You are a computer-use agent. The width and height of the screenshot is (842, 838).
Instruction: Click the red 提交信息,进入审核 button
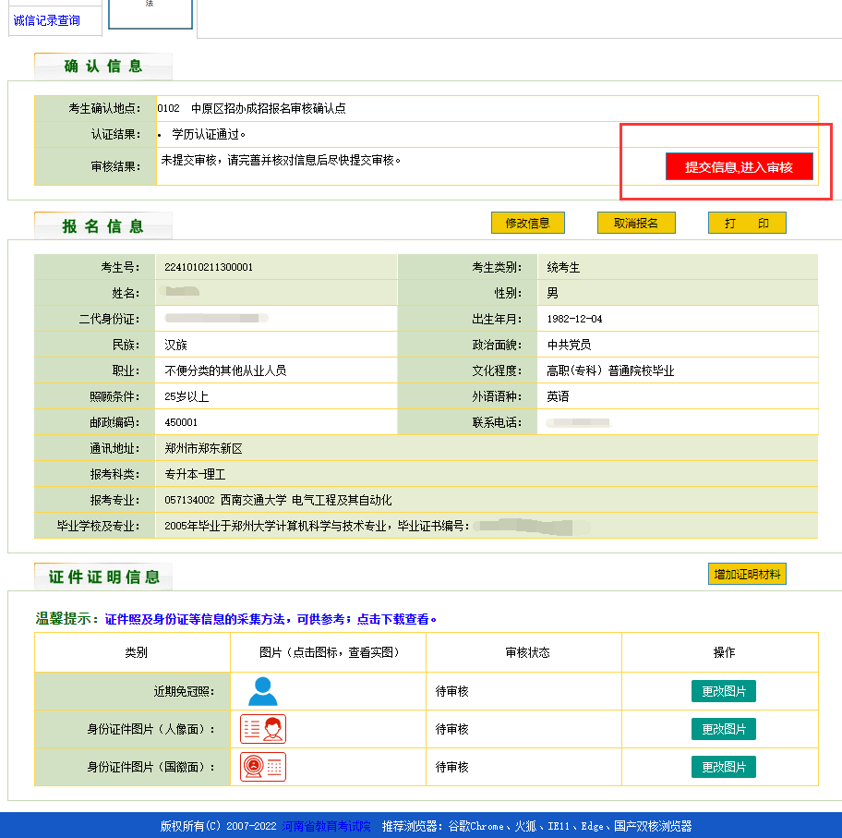coord(739,167)
